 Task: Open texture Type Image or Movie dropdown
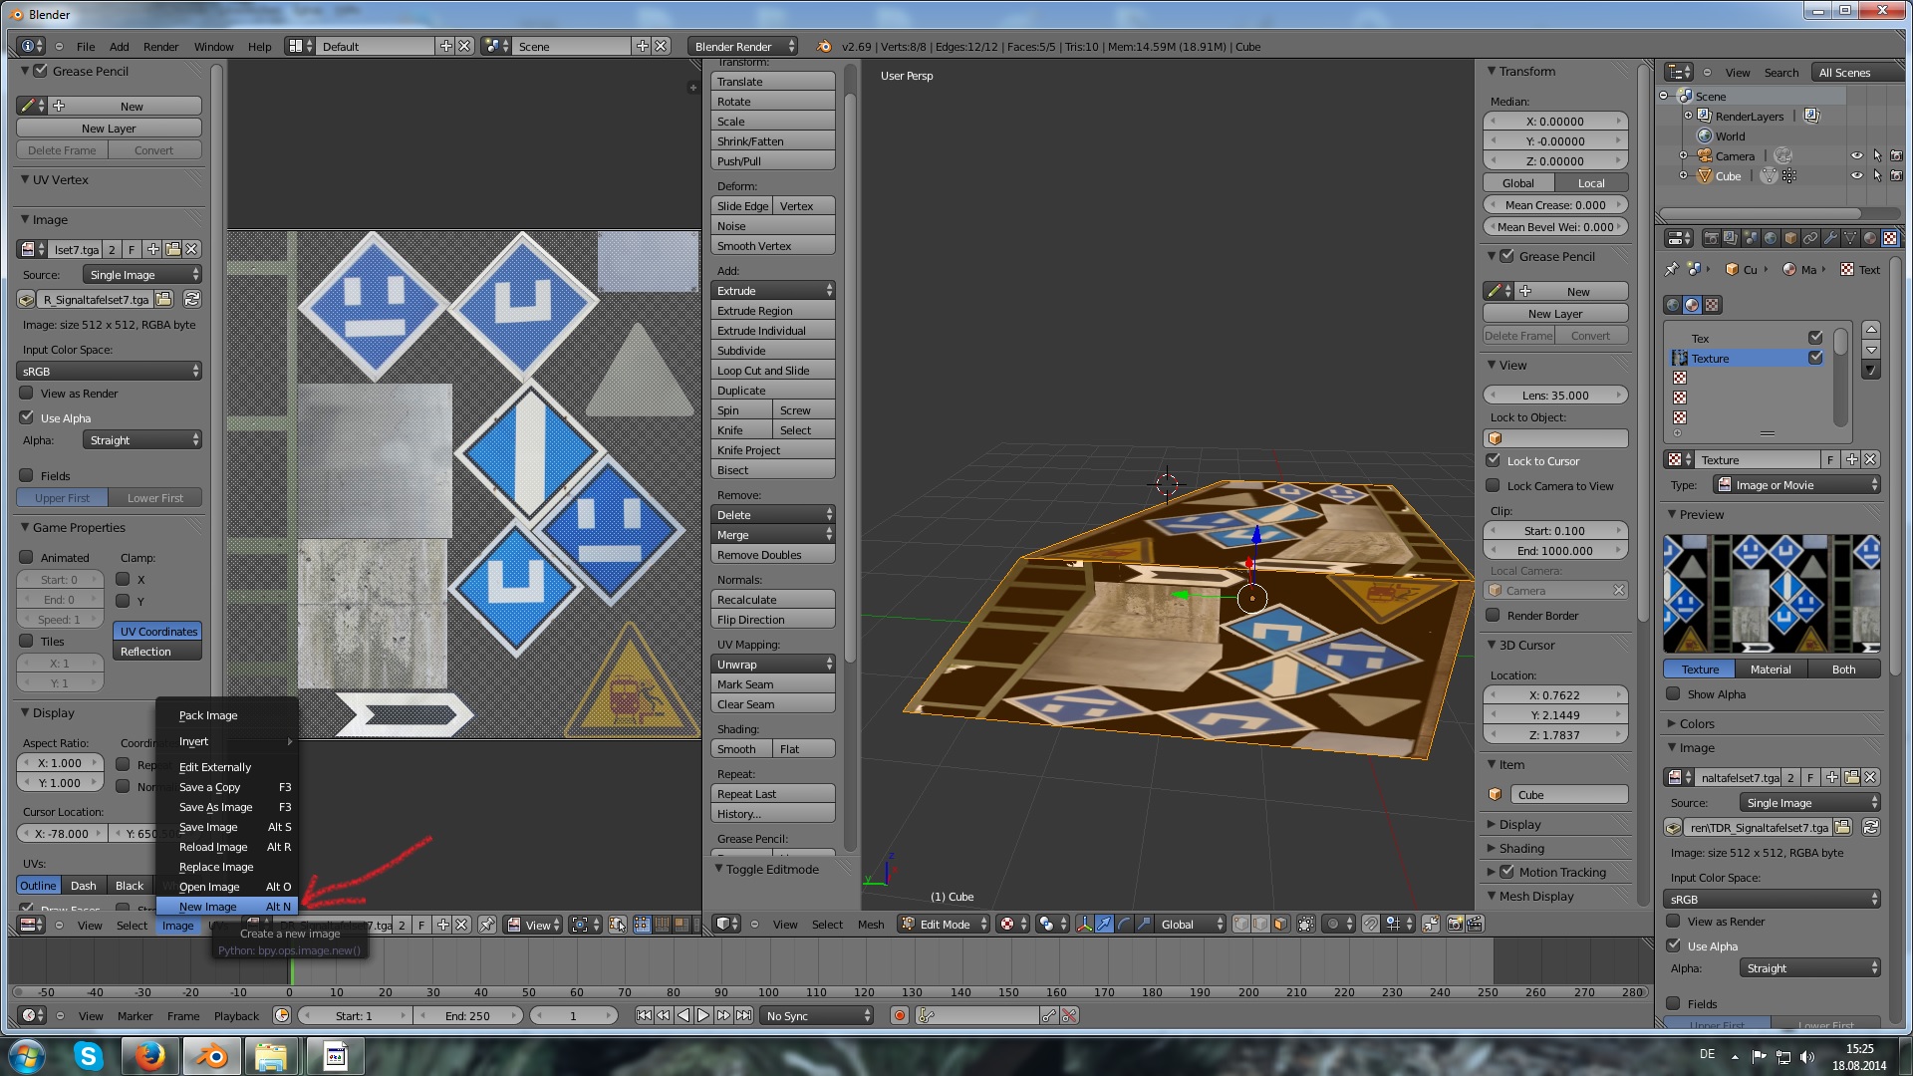click(1796, 485)
